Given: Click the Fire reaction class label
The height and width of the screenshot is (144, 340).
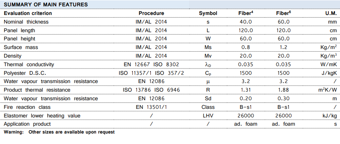Looking at the screenshot, I should [x=27, y=107].
